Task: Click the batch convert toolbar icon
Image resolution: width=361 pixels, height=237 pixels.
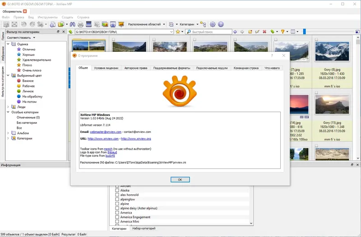Action: [105, 24]
